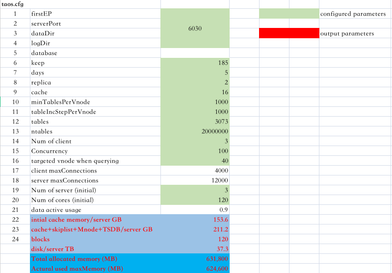Select the configured parameters legend text

point(353,14)
